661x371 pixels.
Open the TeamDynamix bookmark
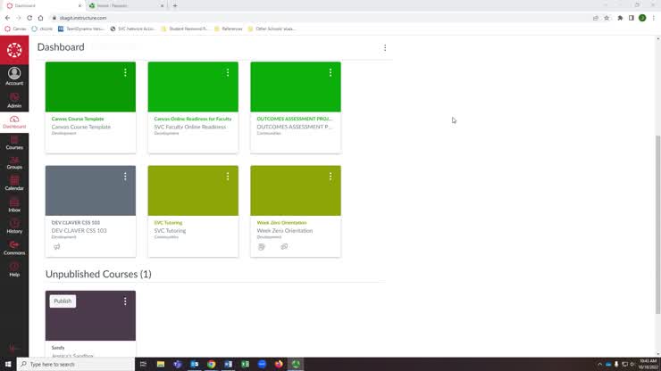click(81, 29)
